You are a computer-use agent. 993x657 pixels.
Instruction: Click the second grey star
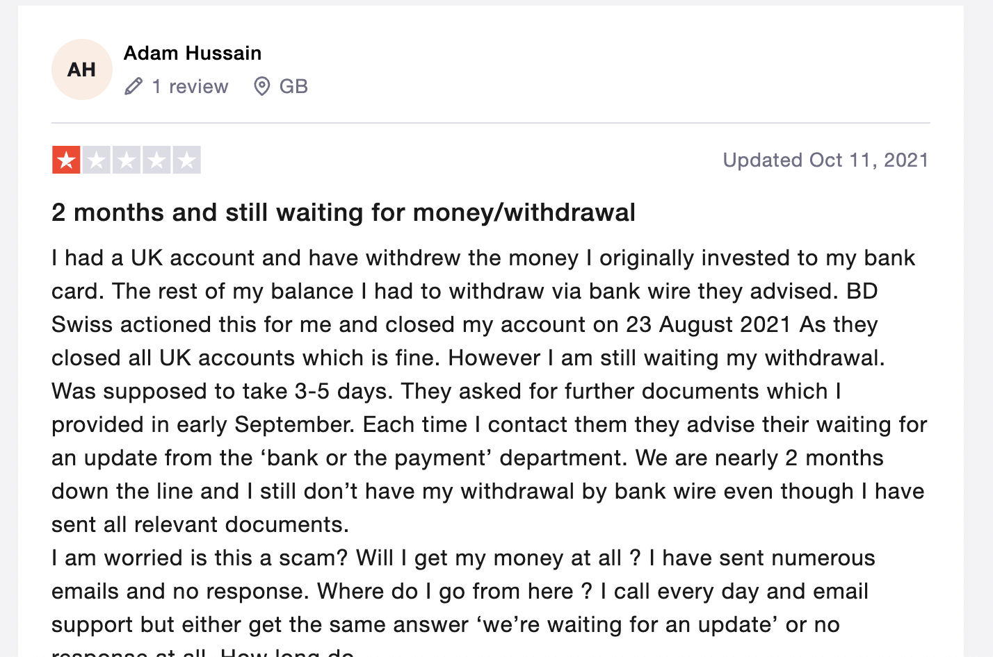click(x=97, y=160)
